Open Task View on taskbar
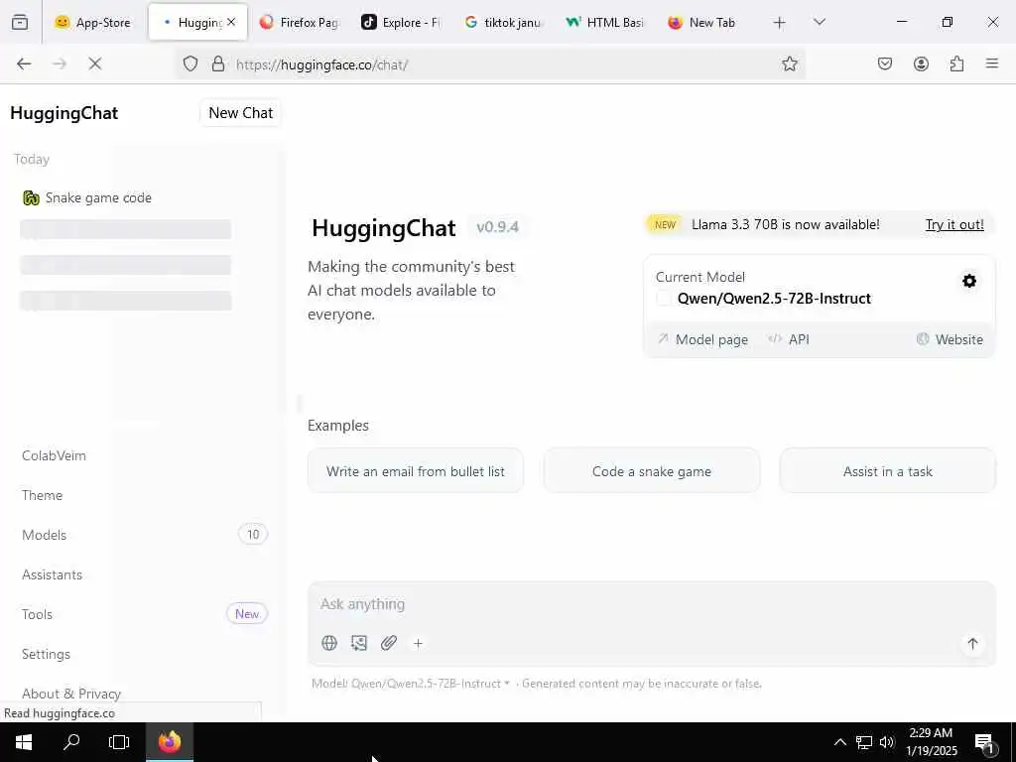 [x=119, y=742]
